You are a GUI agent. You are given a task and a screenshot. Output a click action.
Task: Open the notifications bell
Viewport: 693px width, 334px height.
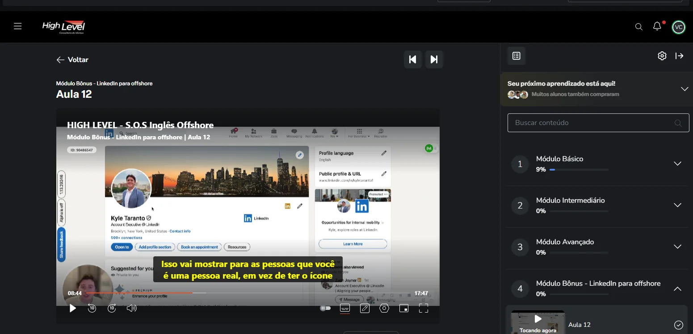tap(657, 26)
